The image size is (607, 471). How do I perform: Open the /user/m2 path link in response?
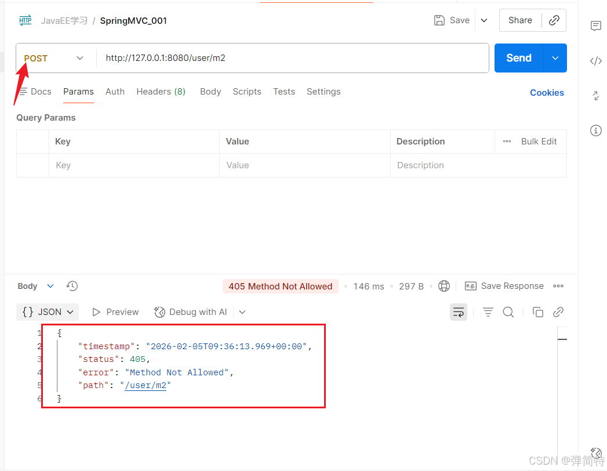pos(146,385)
